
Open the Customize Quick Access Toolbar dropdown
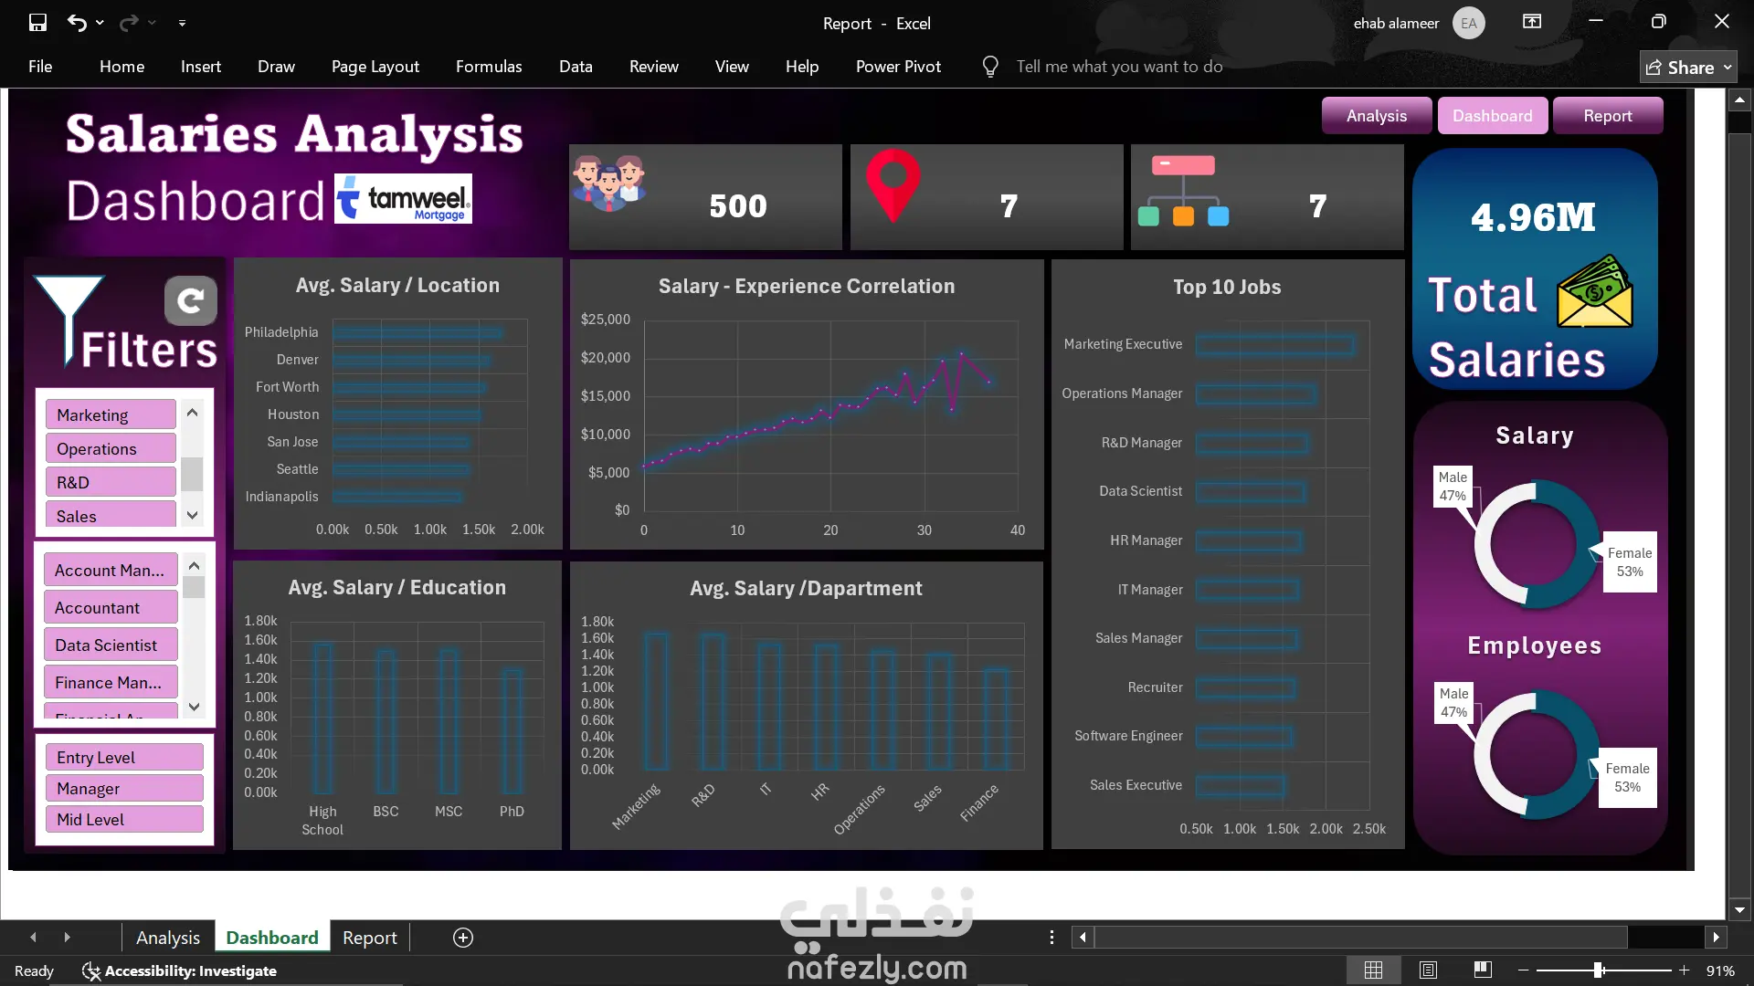click(182, 23)
